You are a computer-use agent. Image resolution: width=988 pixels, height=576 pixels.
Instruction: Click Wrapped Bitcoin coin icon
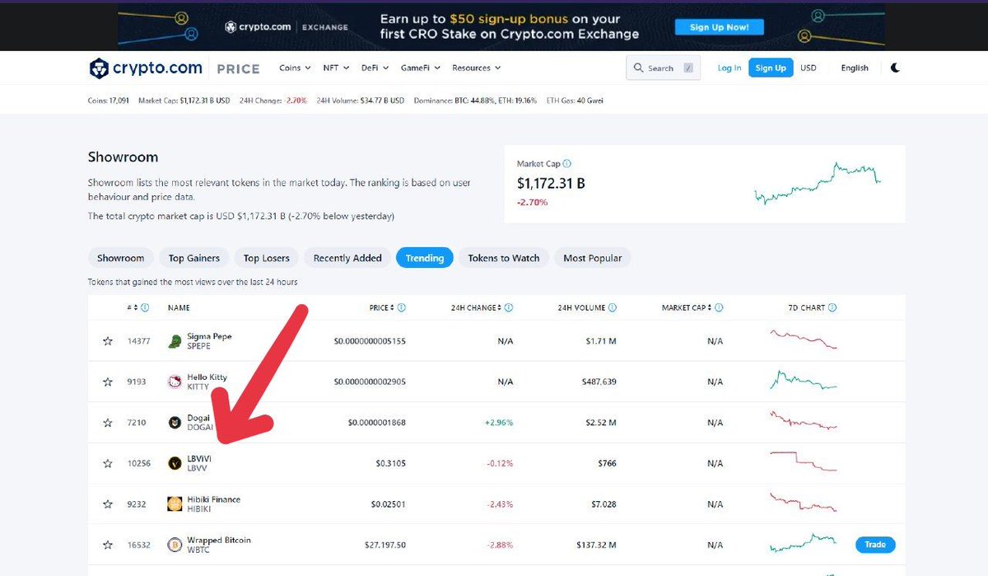click(175, 545)
